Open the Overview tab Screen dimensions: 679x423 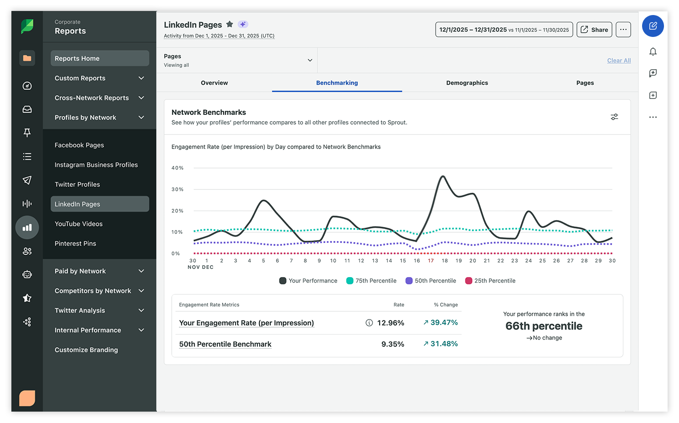(214, 83)
